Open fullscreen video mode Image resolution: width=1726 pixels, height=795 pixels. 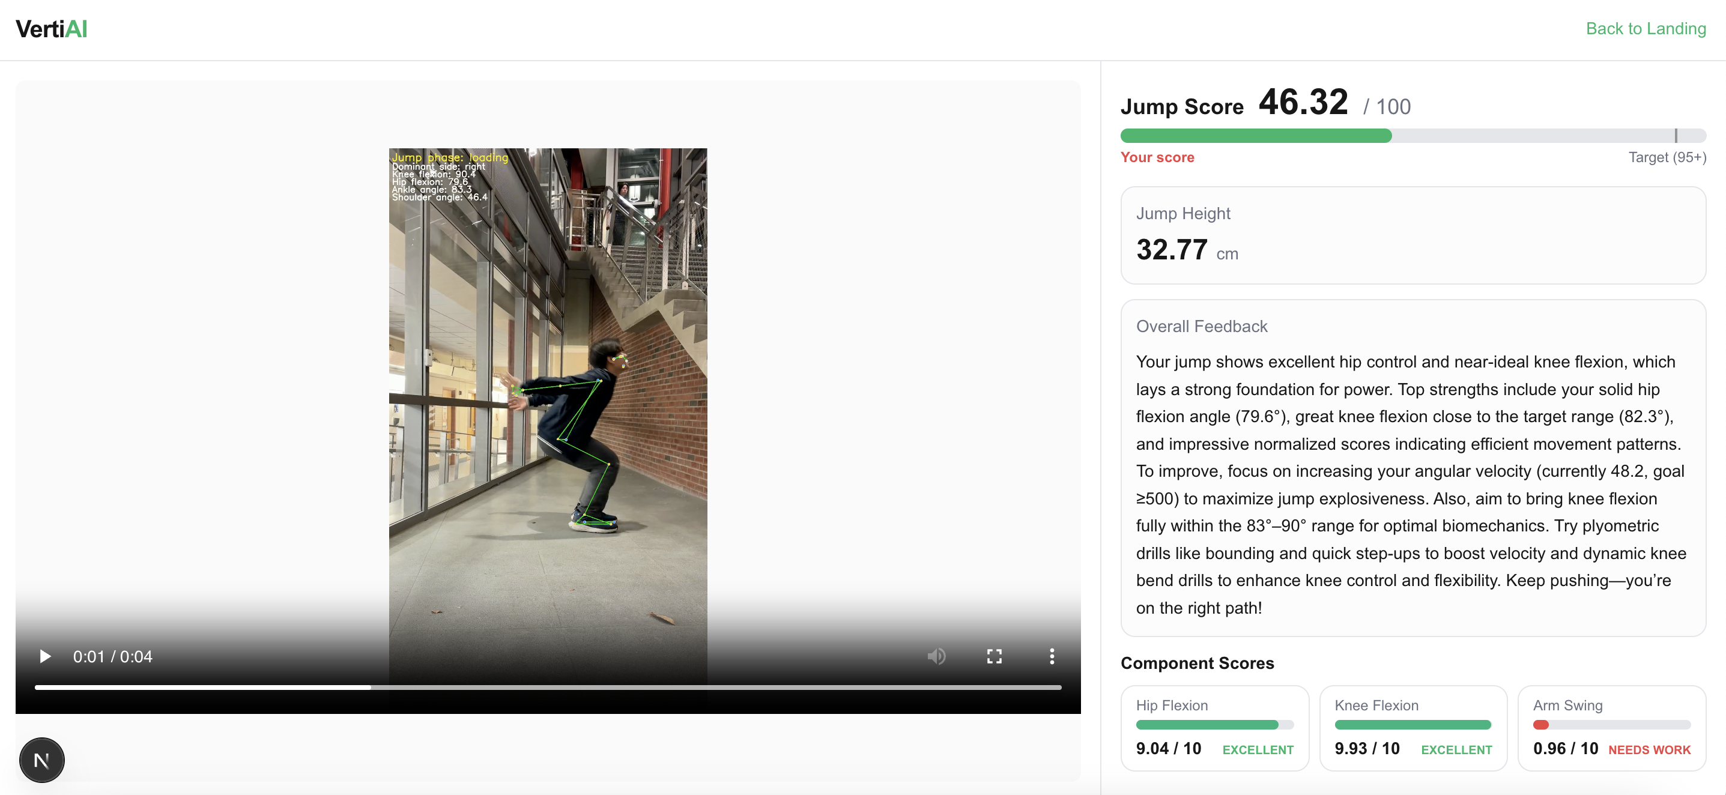click(x=995, y=656)
